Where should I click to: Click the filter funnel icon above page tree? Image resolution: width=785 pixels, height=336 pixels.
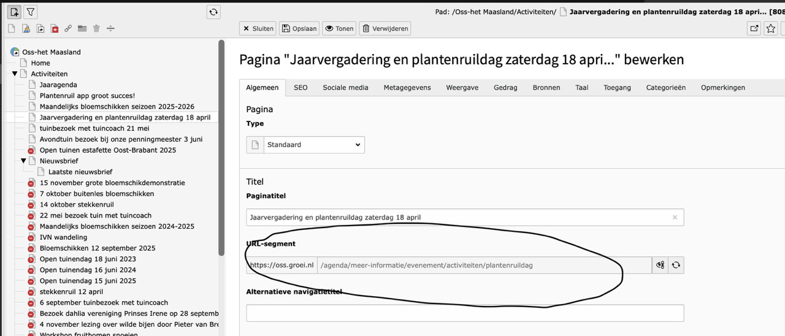[30, 12]
